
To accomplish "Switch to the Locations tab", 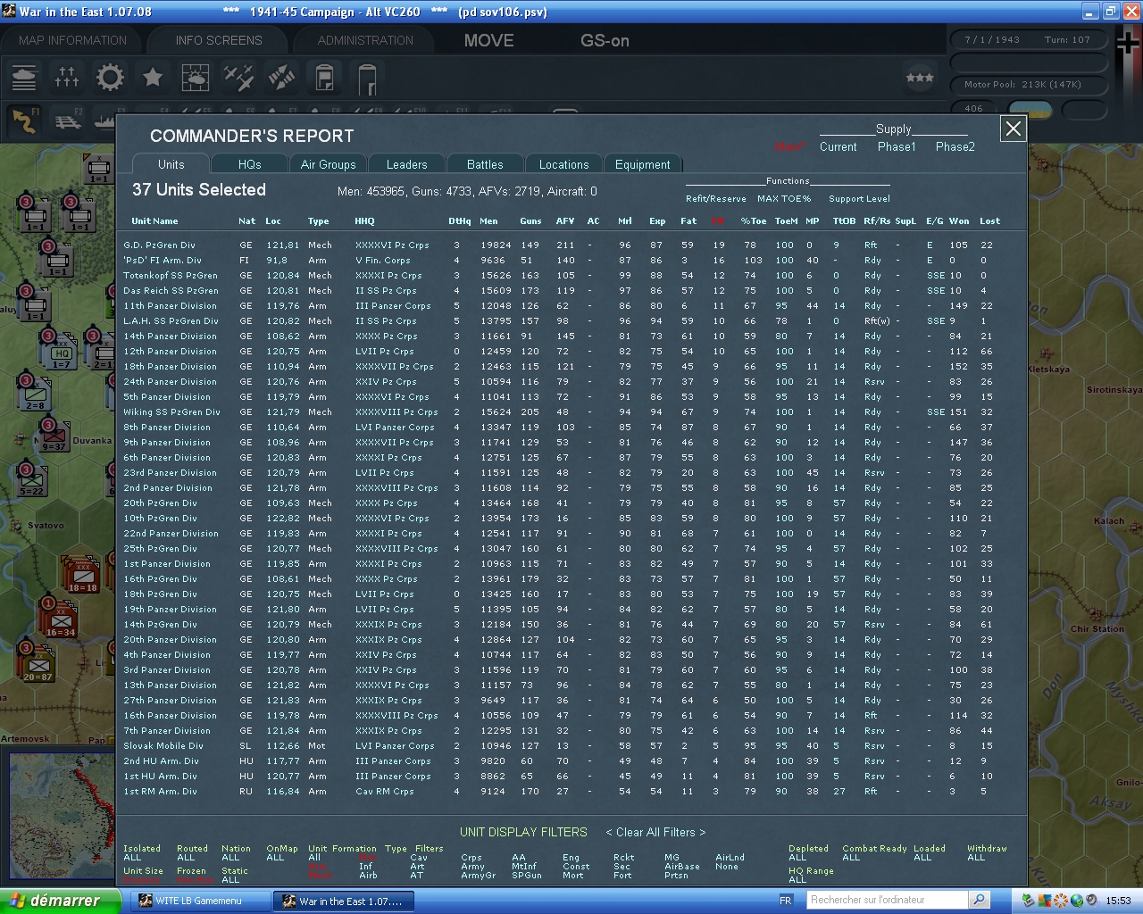I will pos(563,164).
